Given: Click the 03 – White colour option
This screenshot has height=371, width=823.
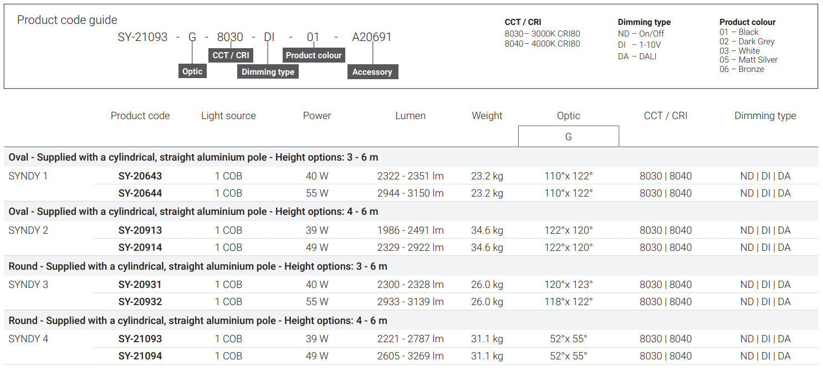Looking at the screenshot, I should (x=739, y=51).
